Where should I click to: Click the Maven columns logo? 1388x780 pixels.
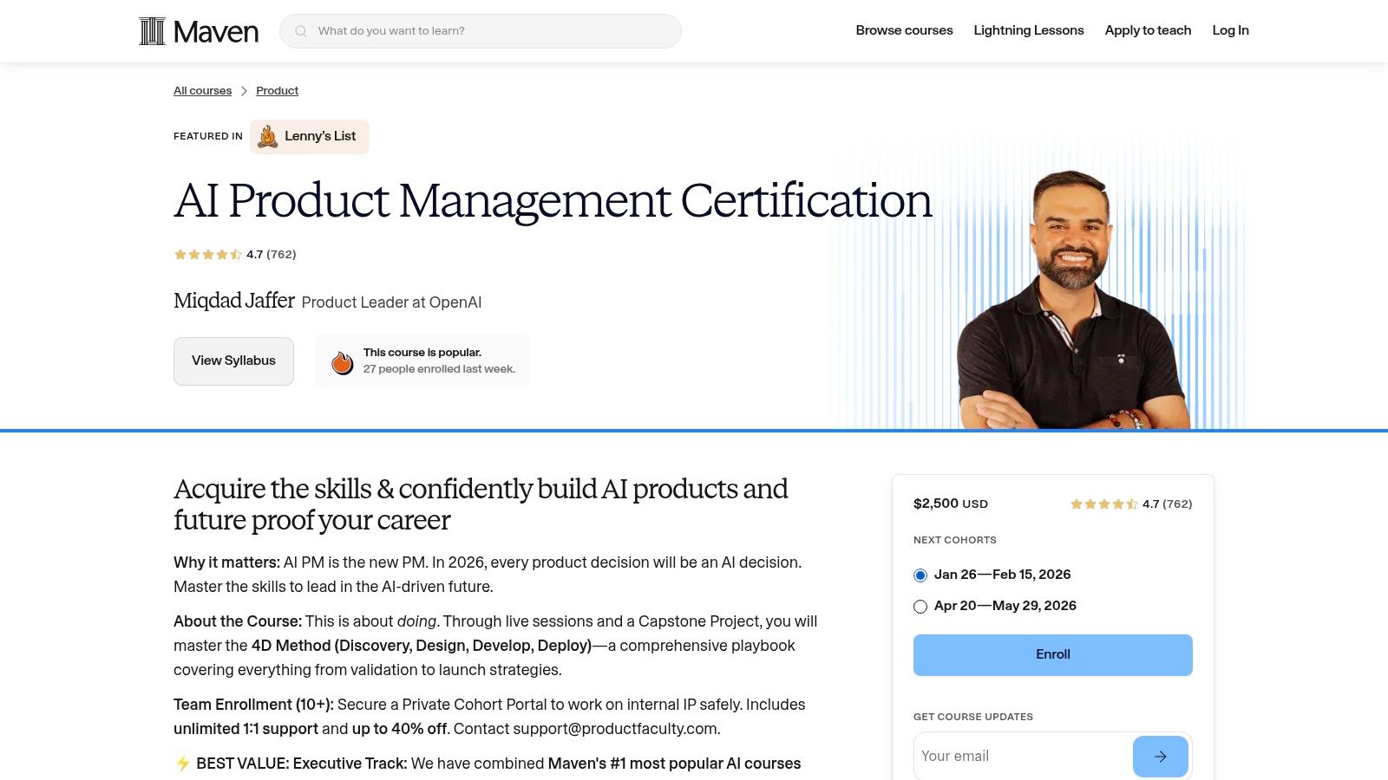click(152, 30)
